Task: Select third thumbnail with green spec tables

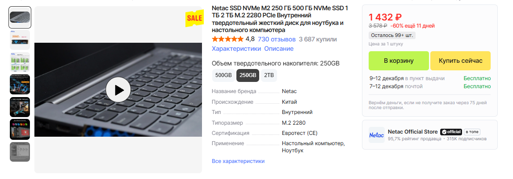Action: (20, 62)
